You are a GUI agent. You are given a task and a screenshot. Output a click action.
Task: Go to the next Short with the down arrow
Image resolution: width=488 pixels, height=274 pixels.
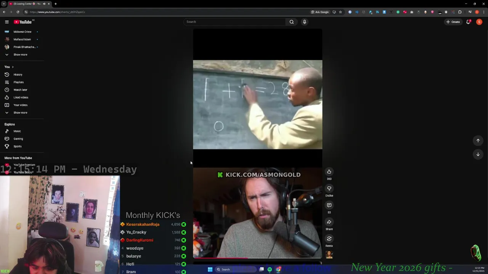pos(478,154)
